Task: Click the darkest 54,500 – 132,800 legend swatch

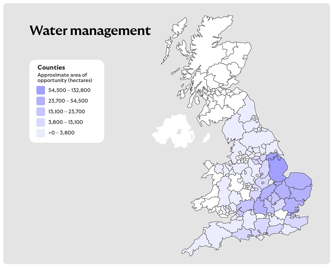Action: tap(40, 90)
